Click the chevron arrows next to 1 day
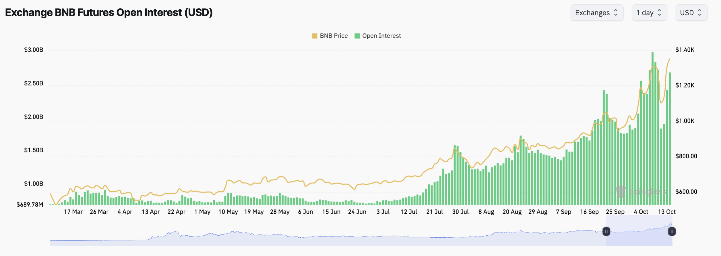Screen dimensions: 721x256 (659, 13)
